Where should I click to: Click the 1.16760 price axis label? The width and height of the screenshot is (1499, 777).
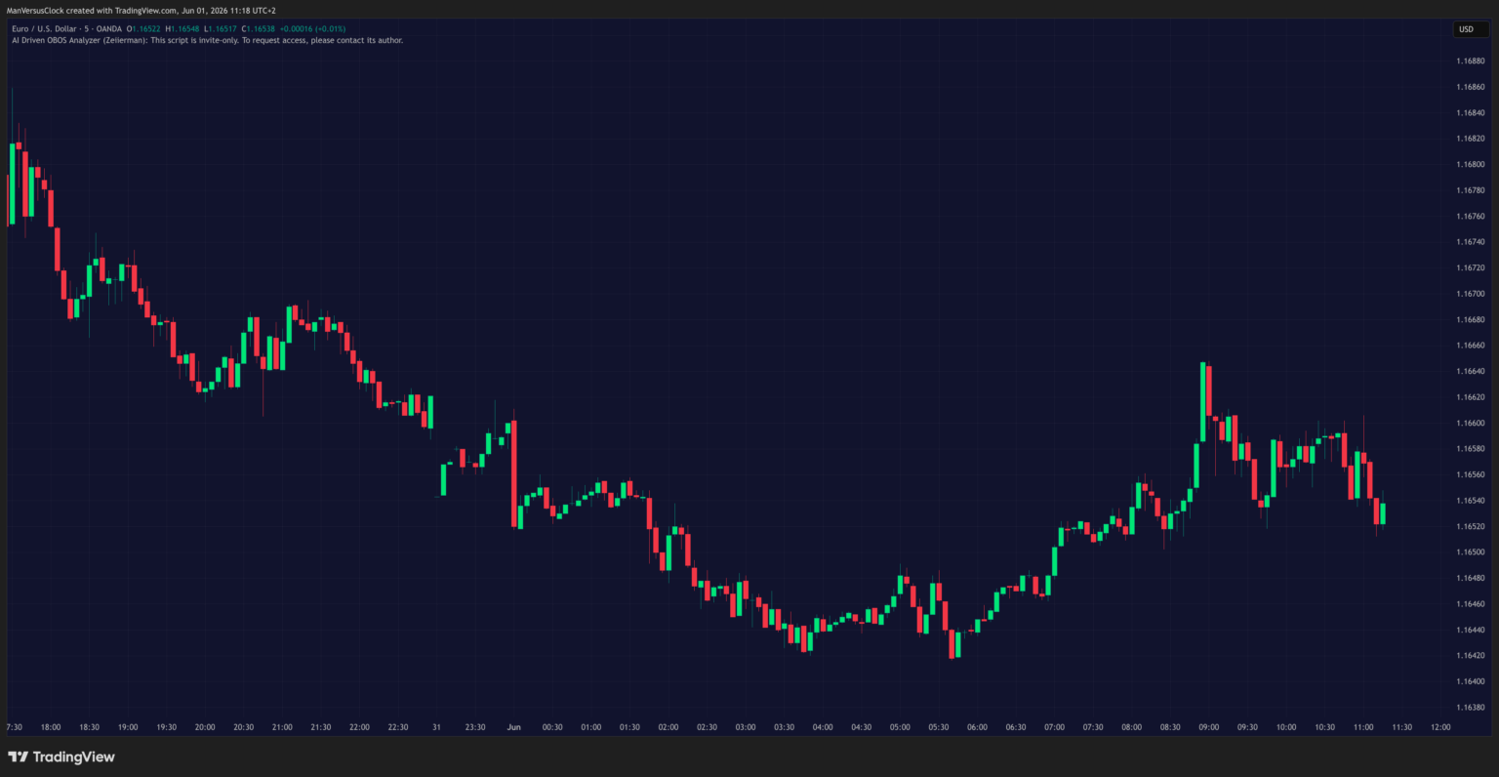pyautogui.click(x=1471, y=216)
